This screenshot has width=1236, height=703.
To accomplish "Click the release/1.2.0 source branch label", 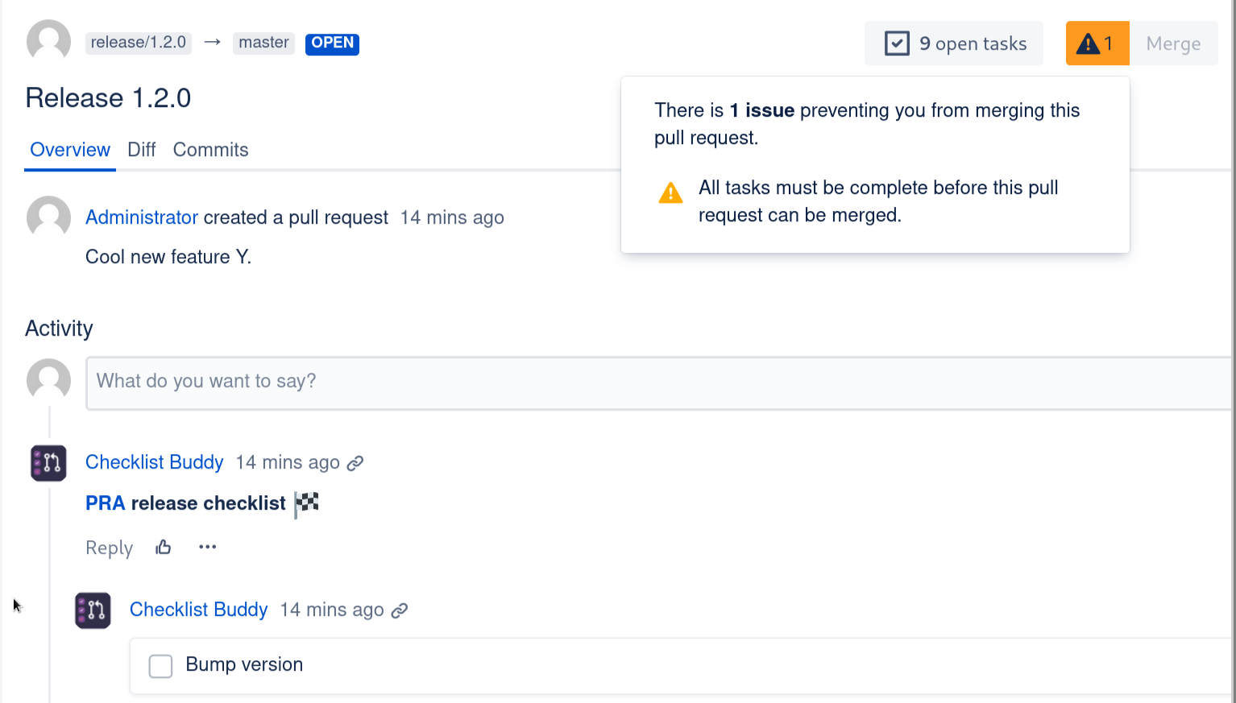I will pos(139,43).
